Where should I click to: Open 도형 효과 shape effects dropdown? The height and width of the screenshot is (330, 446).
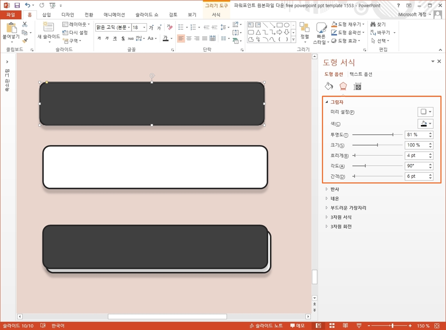(346, 41)
